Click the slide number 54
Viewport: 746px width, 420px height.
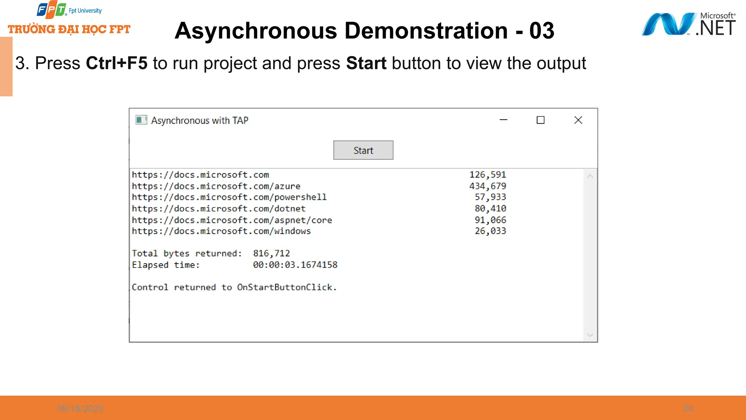[688, 409]
